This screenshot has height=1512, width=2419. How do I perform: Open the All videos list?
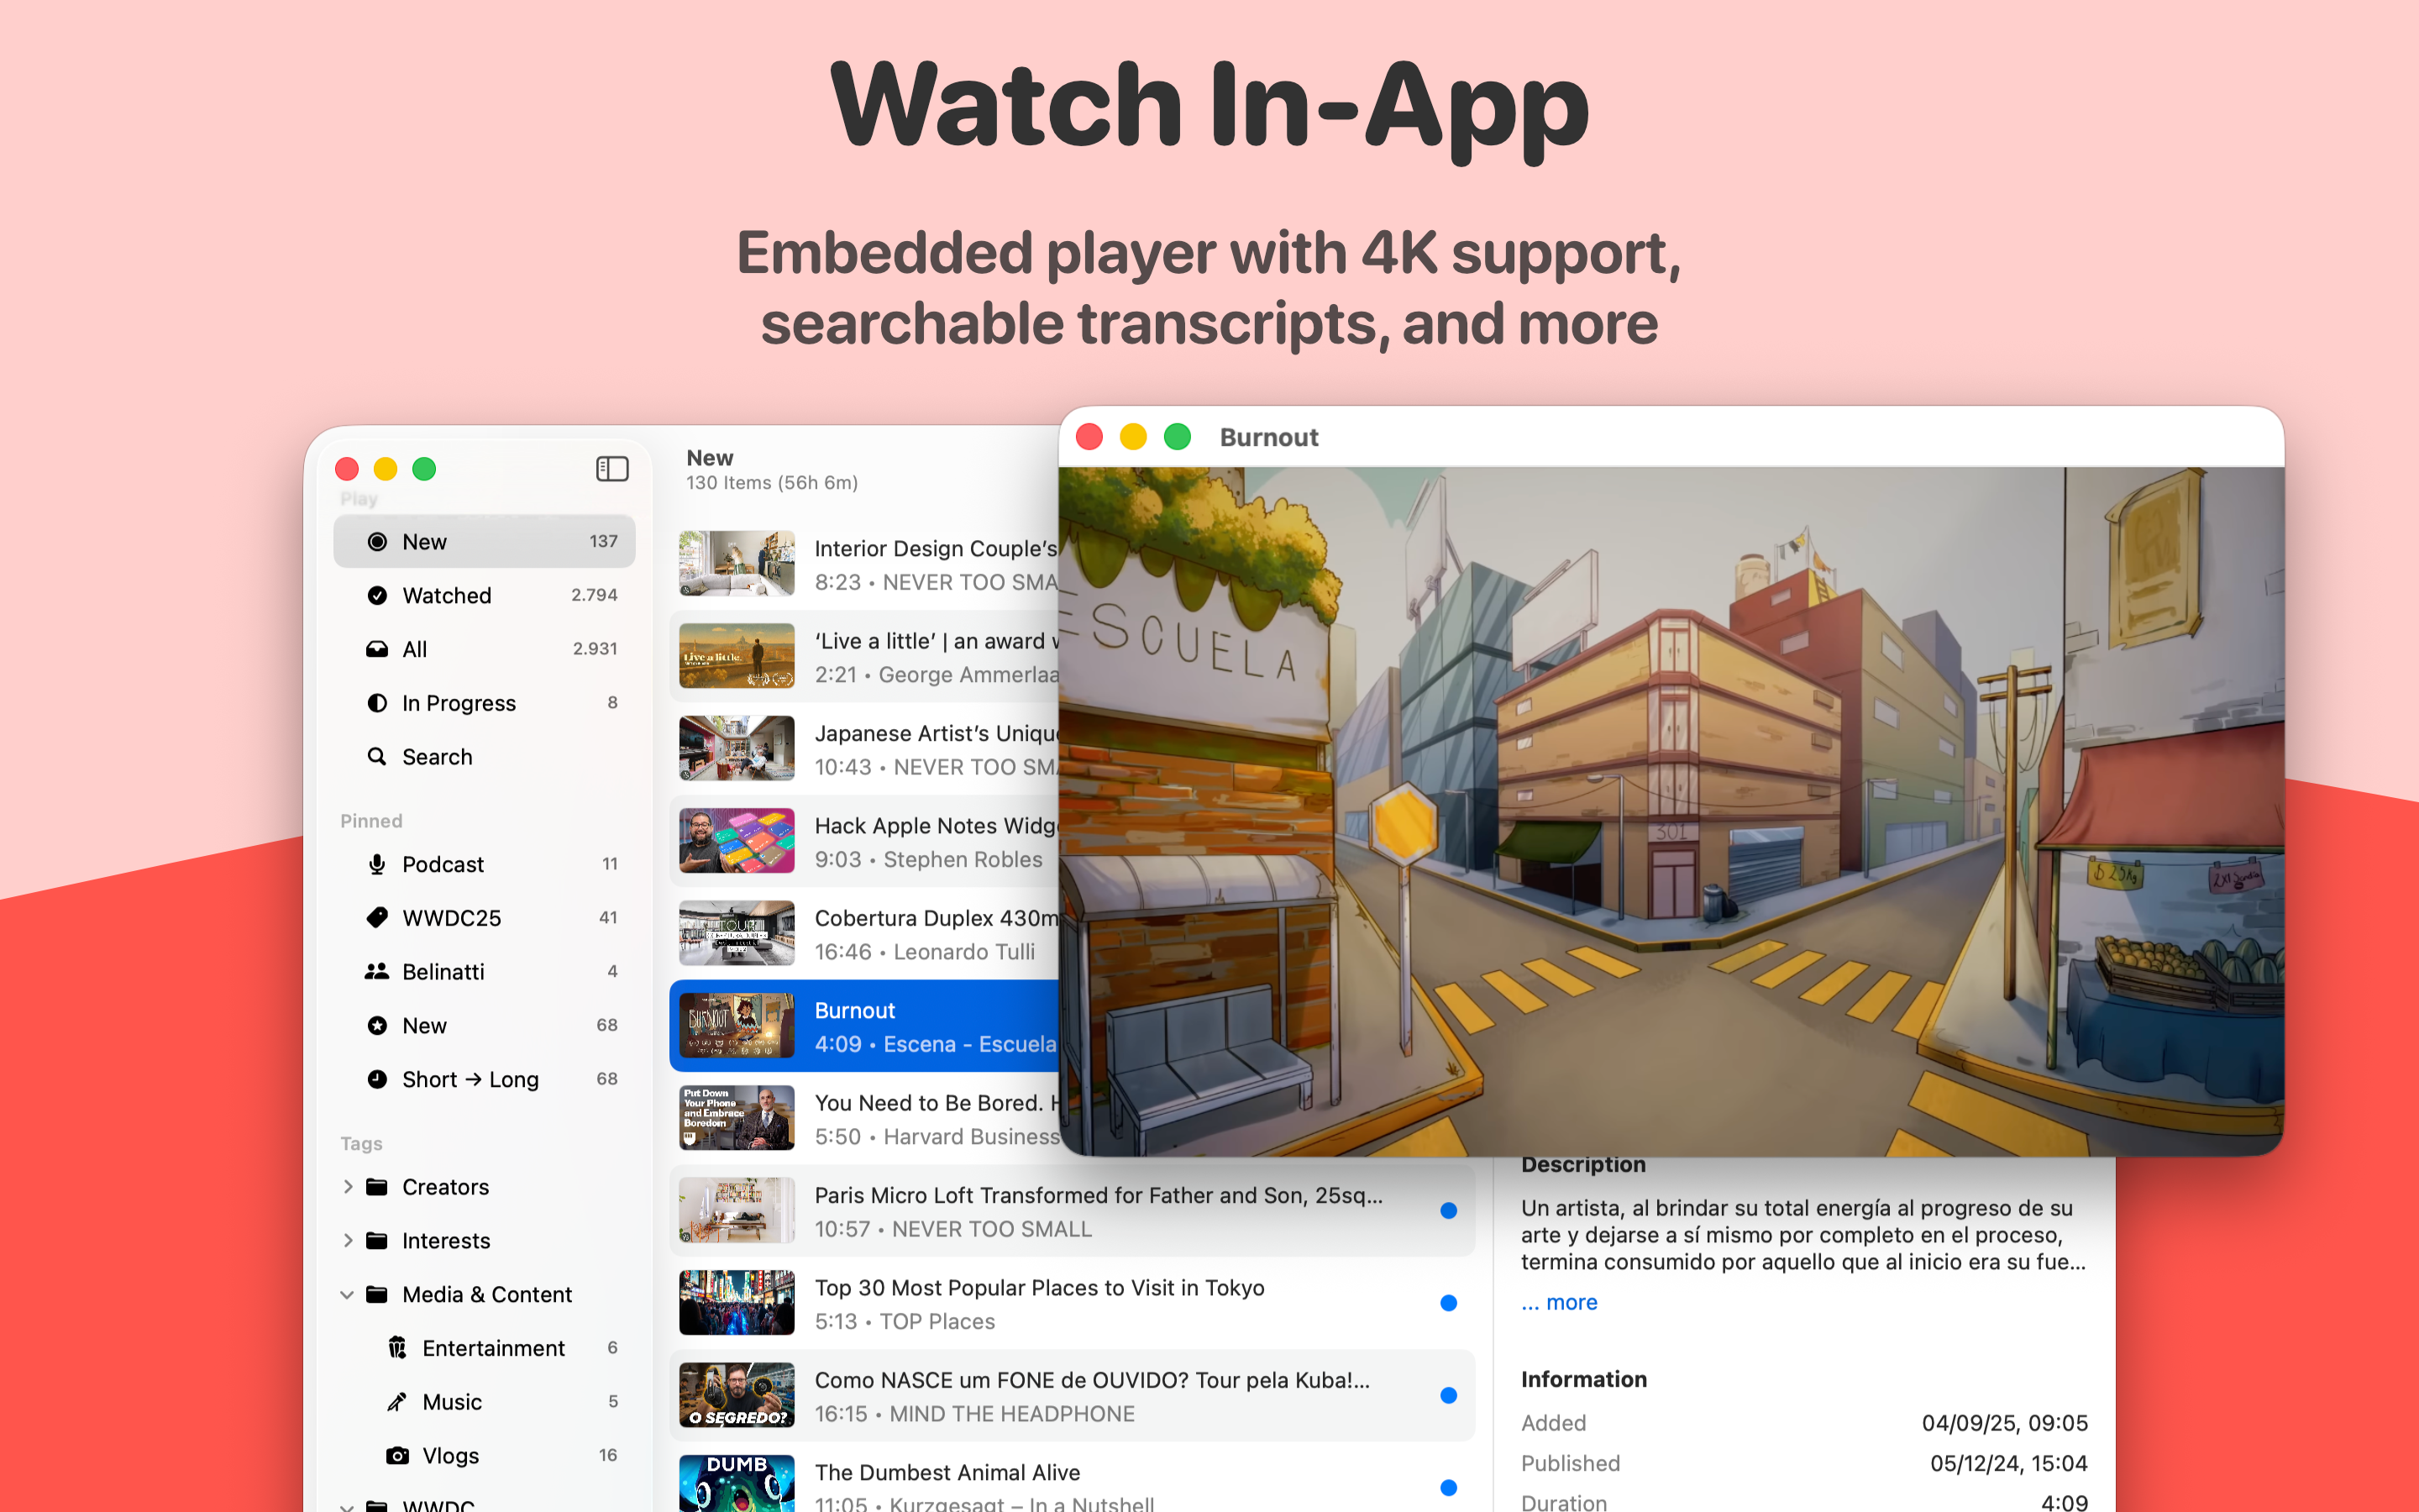pyautogui.click(x=484, y=650)
